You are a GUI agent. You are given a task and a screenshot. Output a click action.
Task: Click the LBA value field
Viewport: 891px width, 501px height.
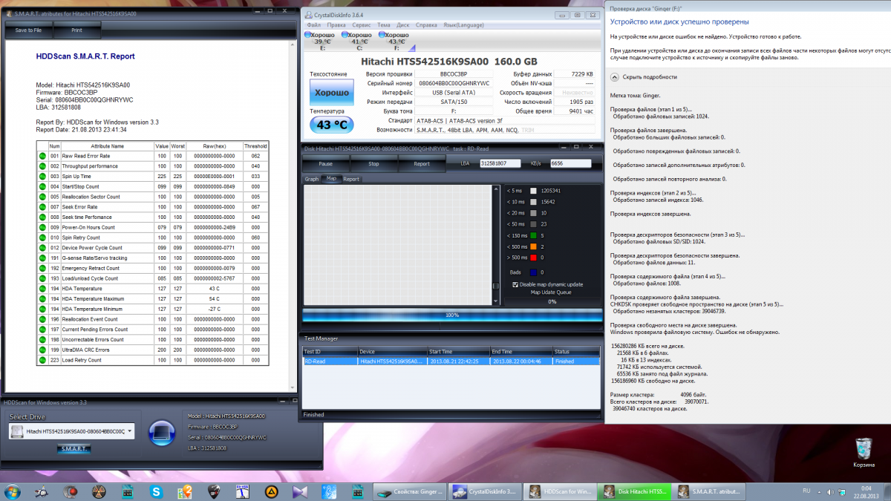click(500, 163)
